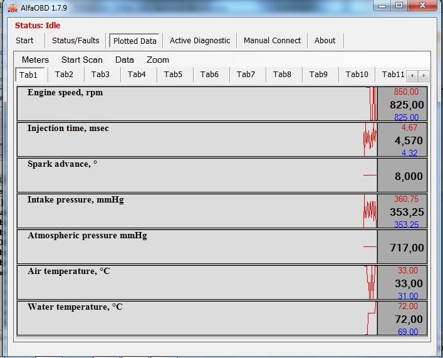443x358 pixels.
Task: Open the Zoom menu
Action: pyautogui.click(x=158, y=60)
